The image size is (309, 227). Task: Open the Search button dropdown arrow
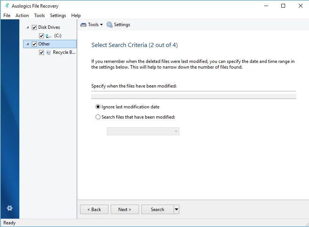coord(176,210)
